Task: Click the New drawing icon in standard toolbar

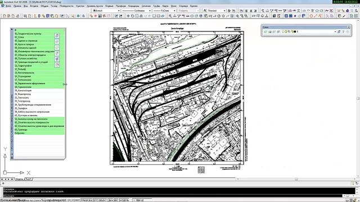Action: coord(4,16)
